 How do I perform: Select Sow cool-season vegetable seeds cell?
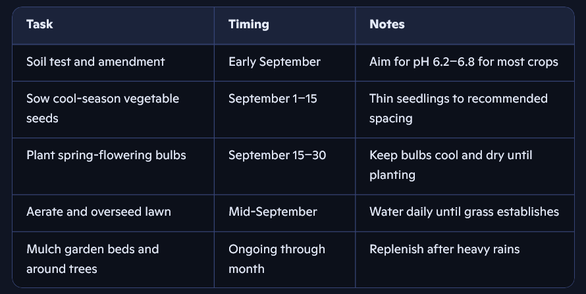(113, 109)
